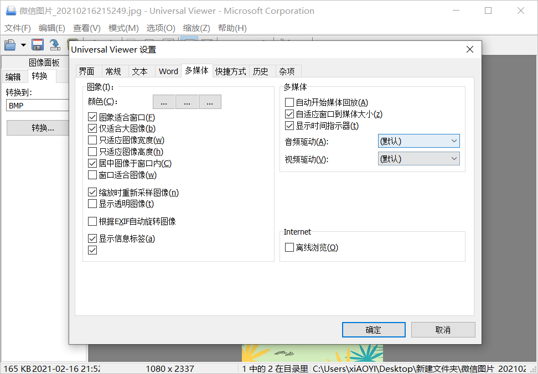
Task: Click '165 KB' in status bar
Action: (x=17, y=368)
